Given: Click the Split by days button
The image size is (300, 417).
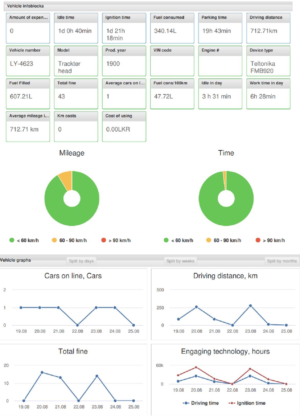Looking at the screenshot, I should coord(81,261).
